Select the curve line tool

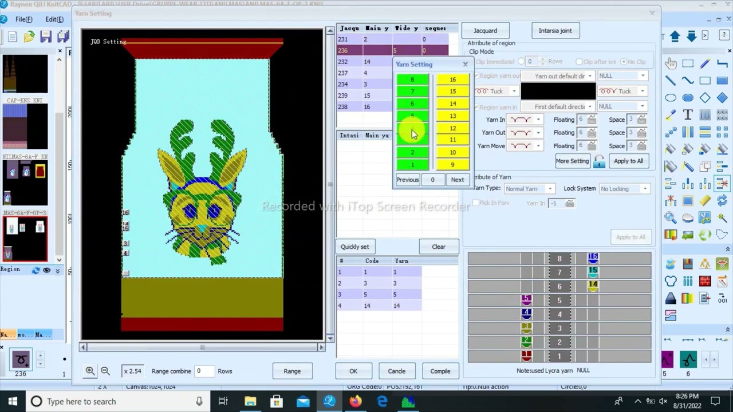click(688, 81)
